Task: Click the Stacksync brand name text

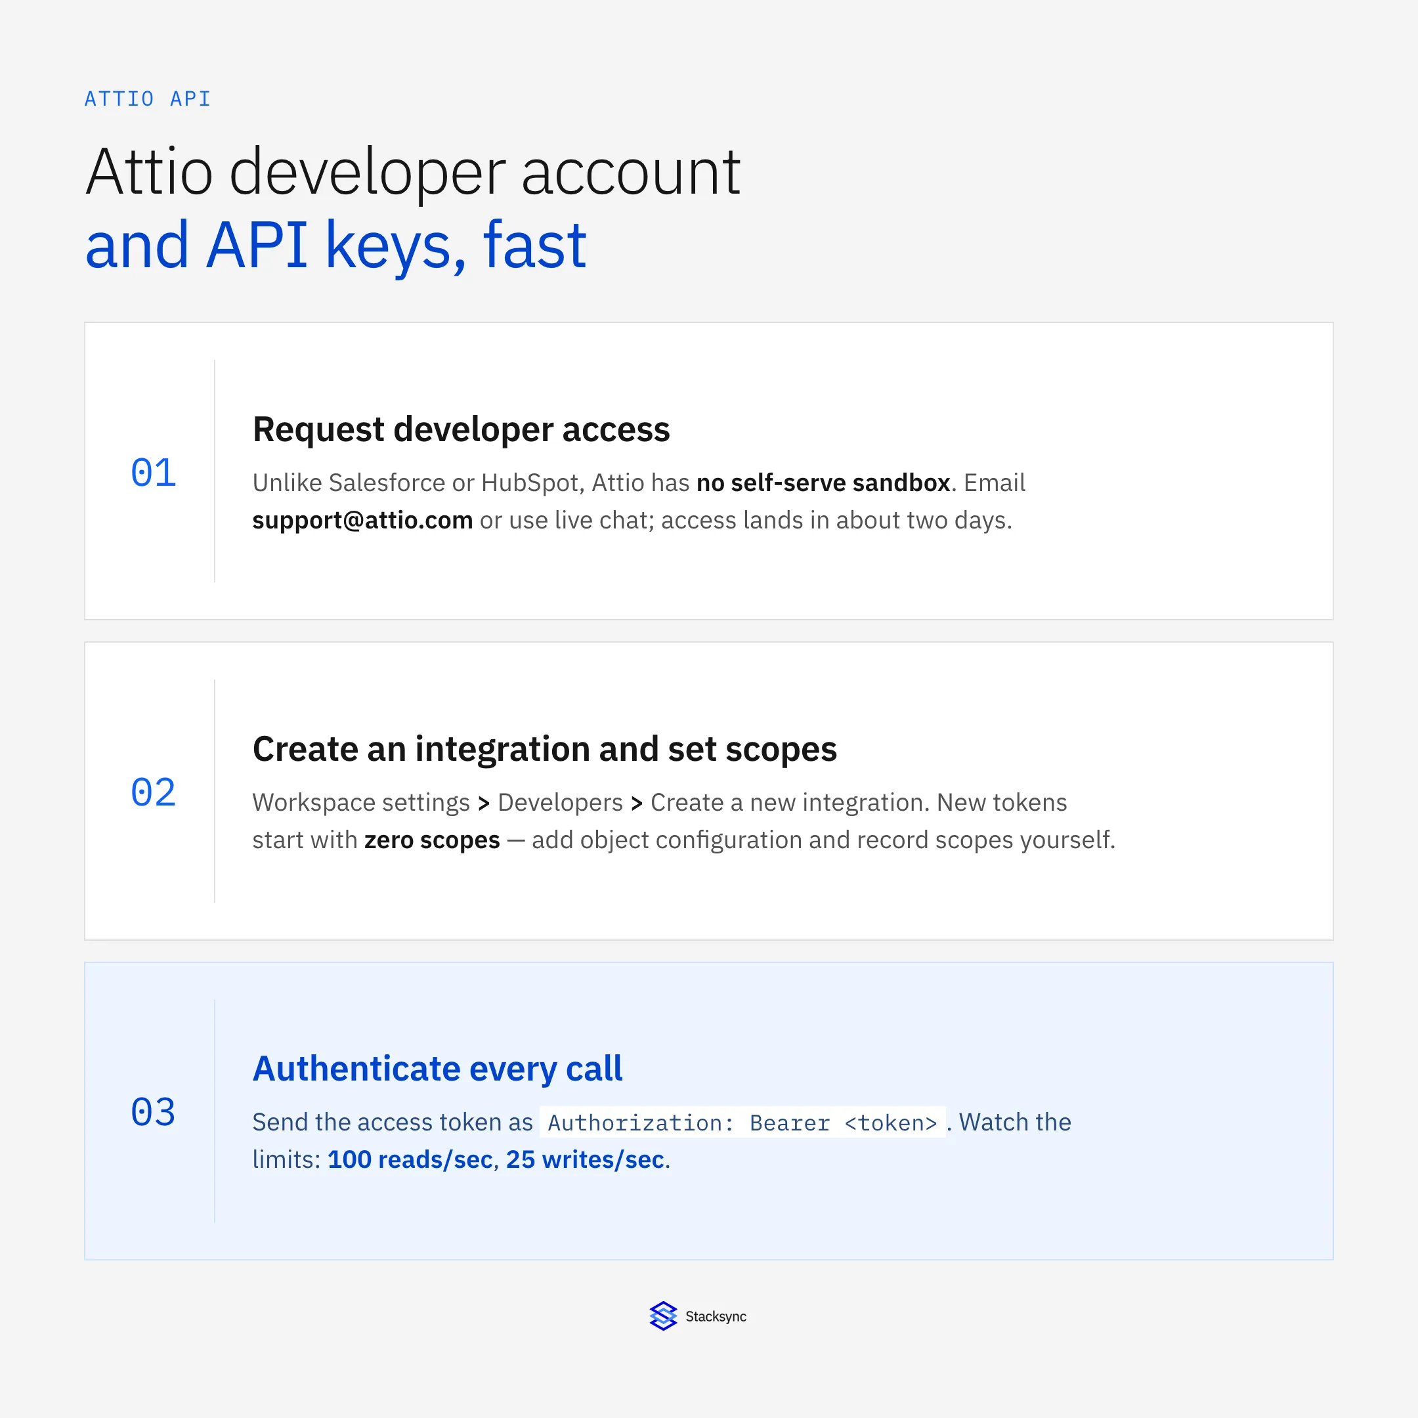Action: pyautogui.click(x=716, y=1316)
